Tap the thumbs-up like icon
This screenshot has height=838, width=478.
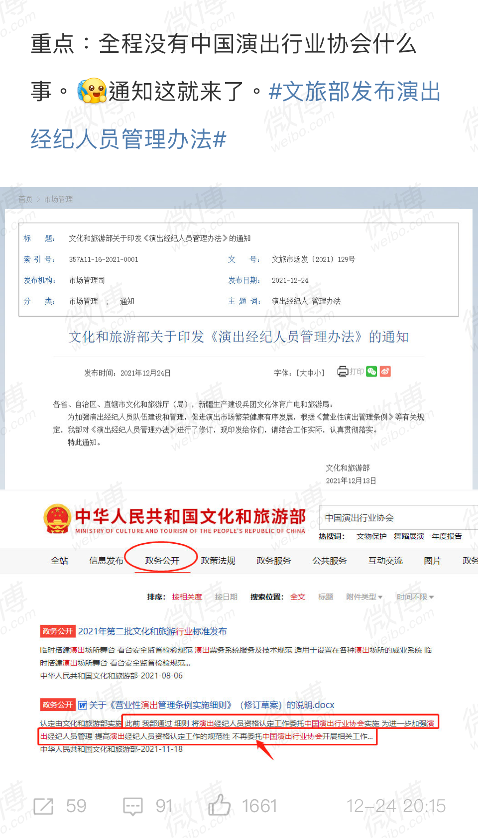click(x=219, y=805)
